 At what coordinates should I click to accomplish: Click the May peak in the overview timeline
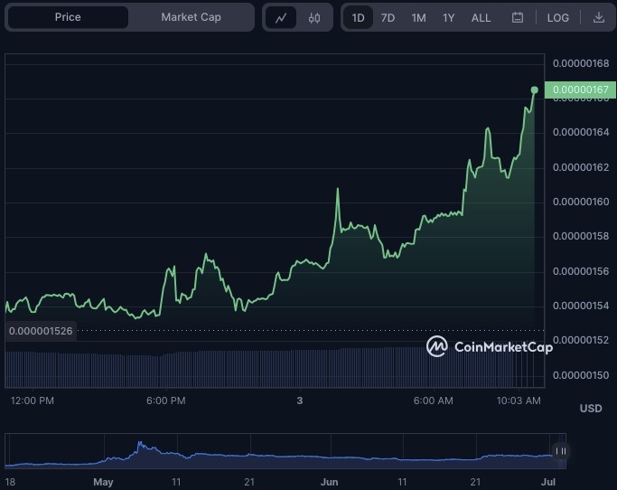(140, 446)
